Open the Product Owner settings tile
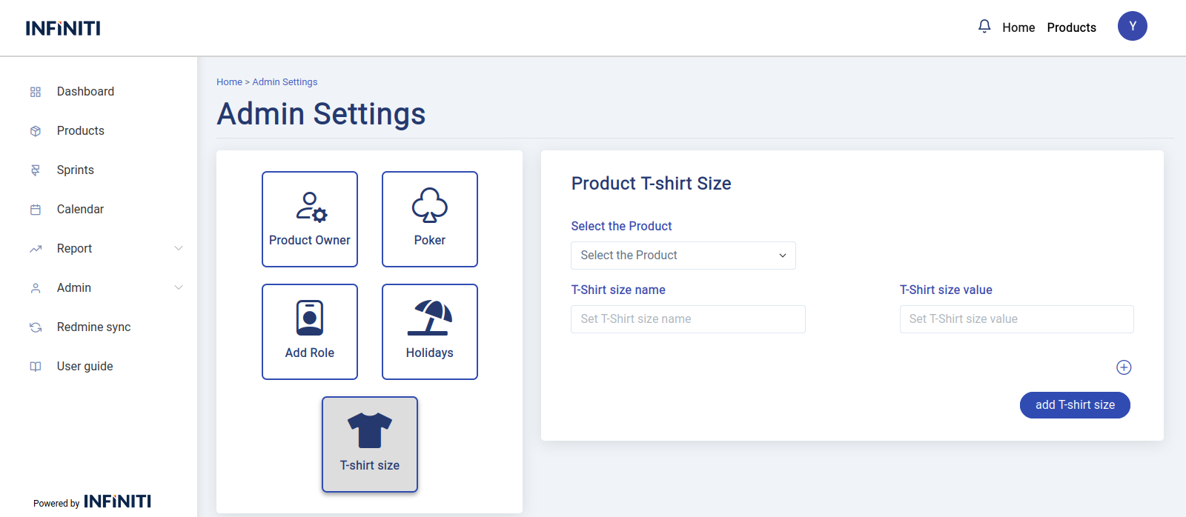 [310, 219]
